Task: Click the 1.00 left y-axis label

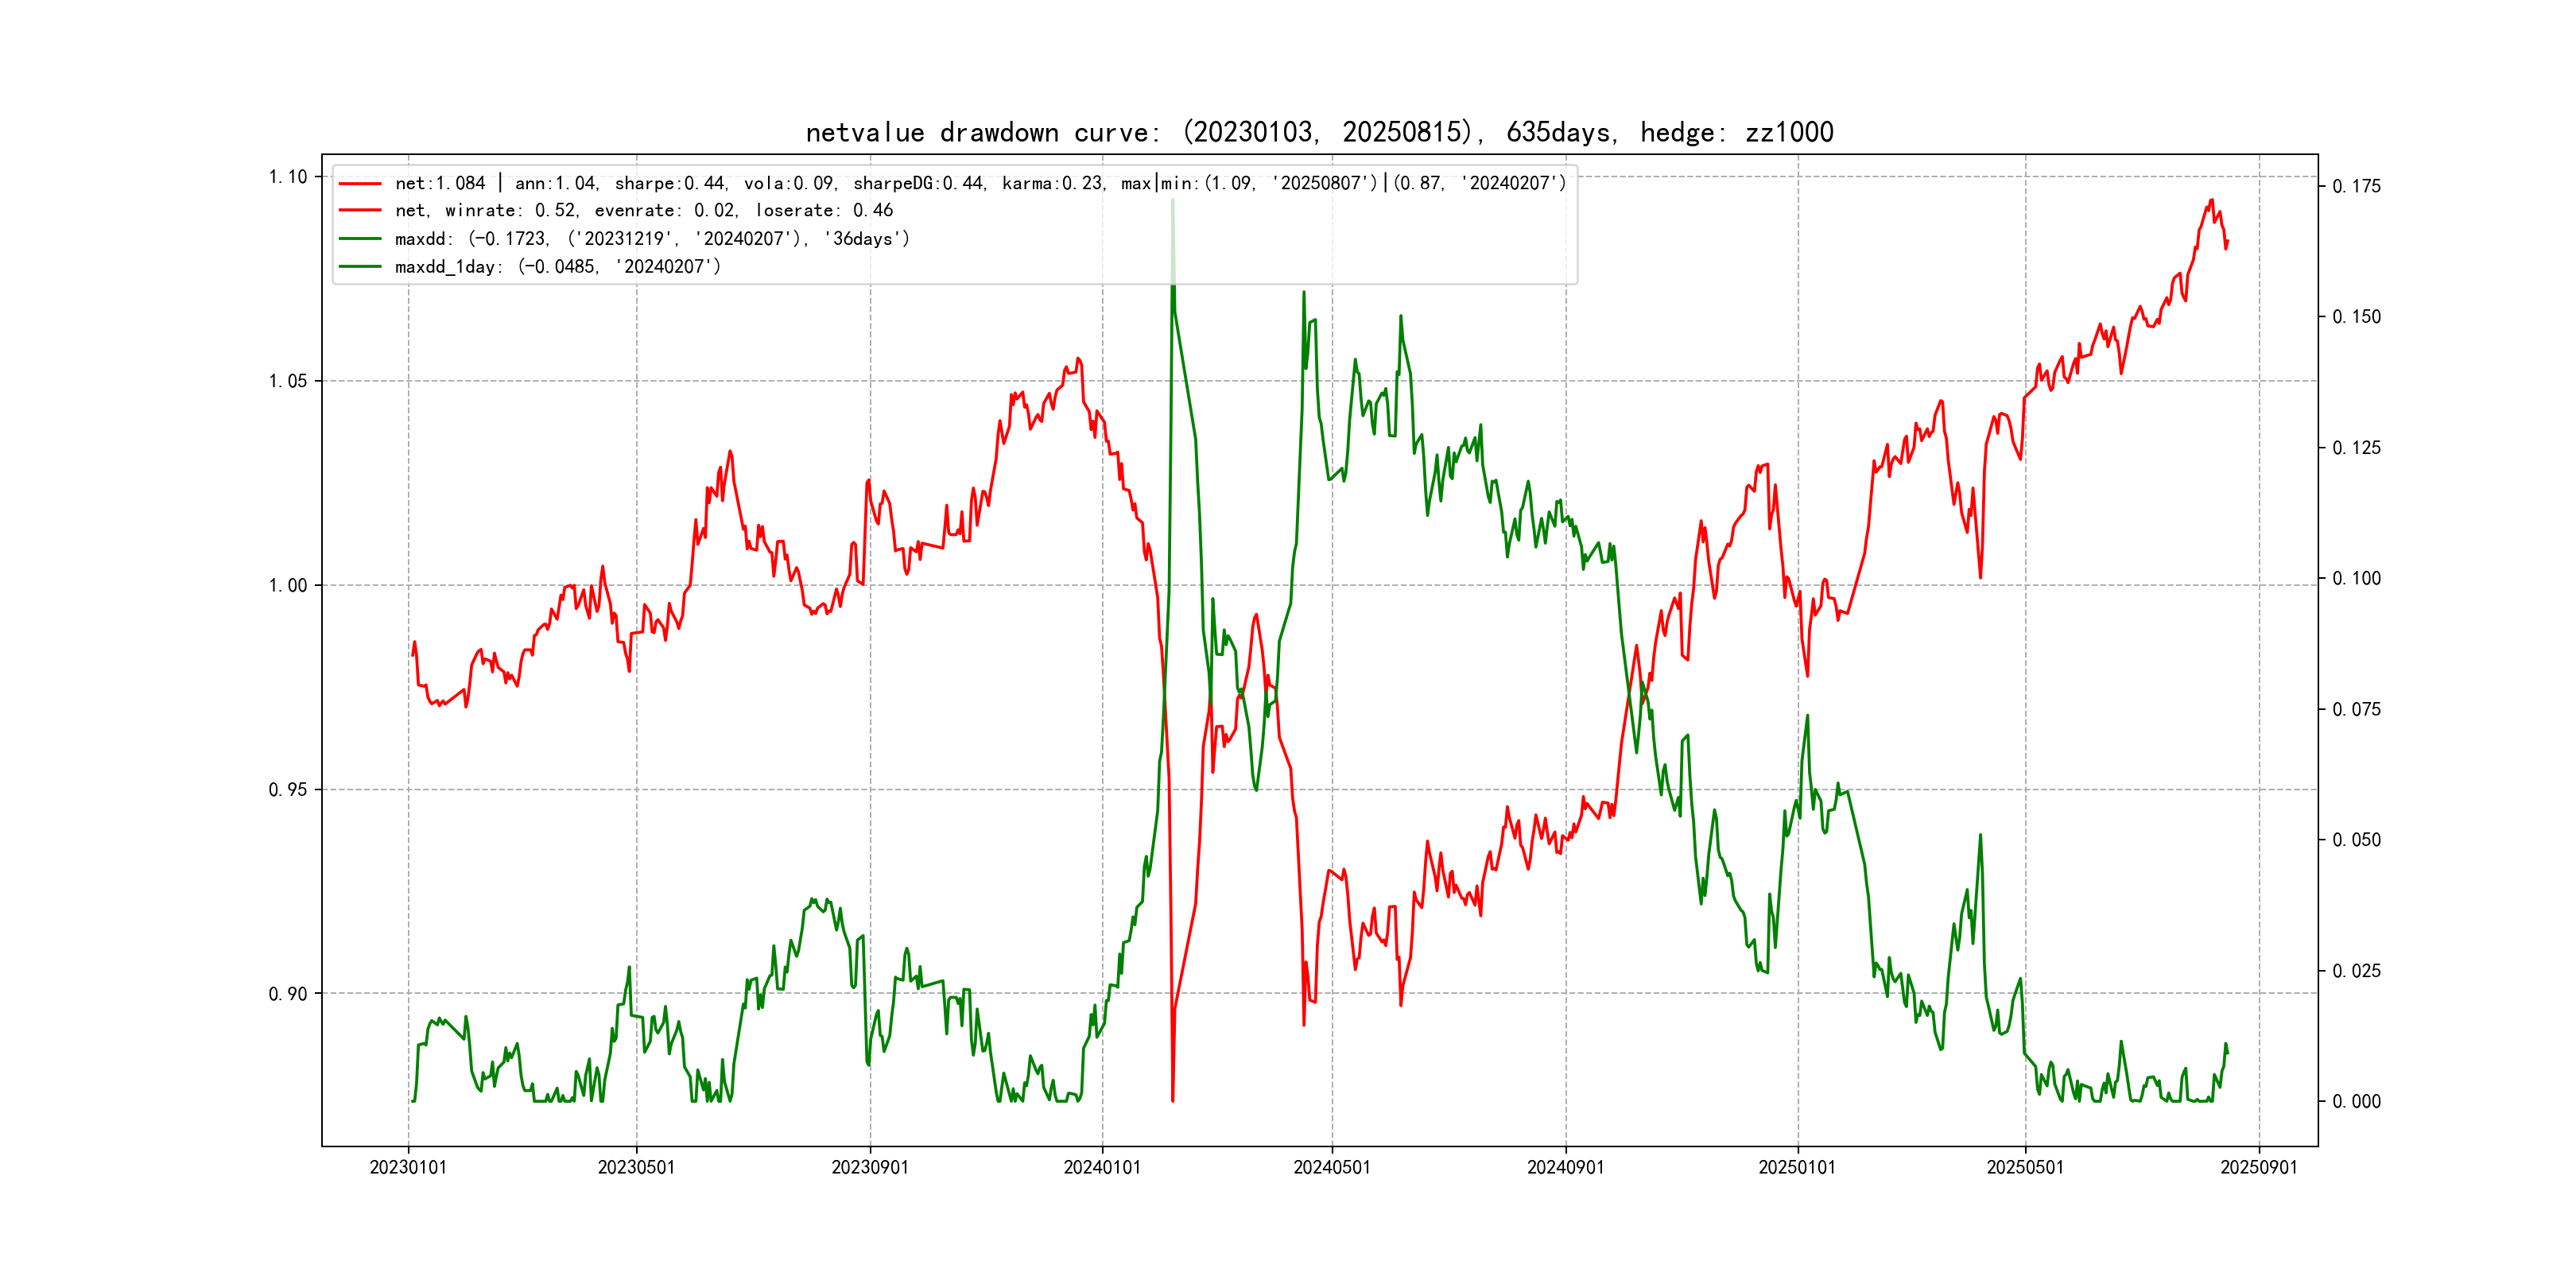Action: tap(288, 586)
